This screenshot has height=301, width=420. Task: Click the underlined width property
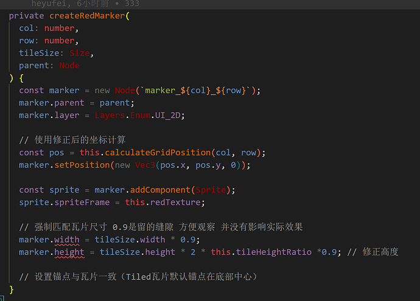(67, 239)
